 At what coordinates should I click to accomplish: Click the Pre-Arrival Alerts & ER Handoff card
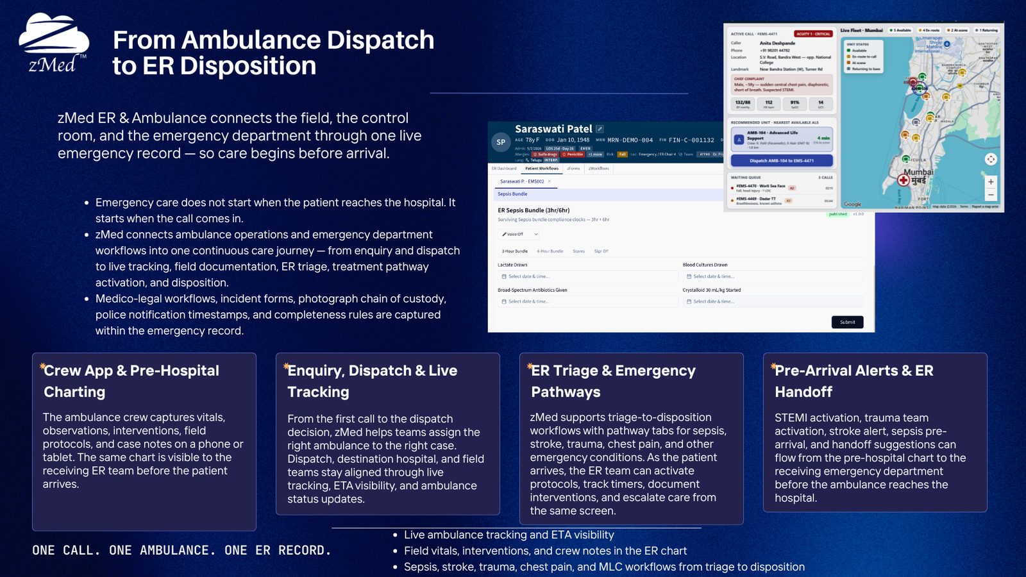point(875,432)
